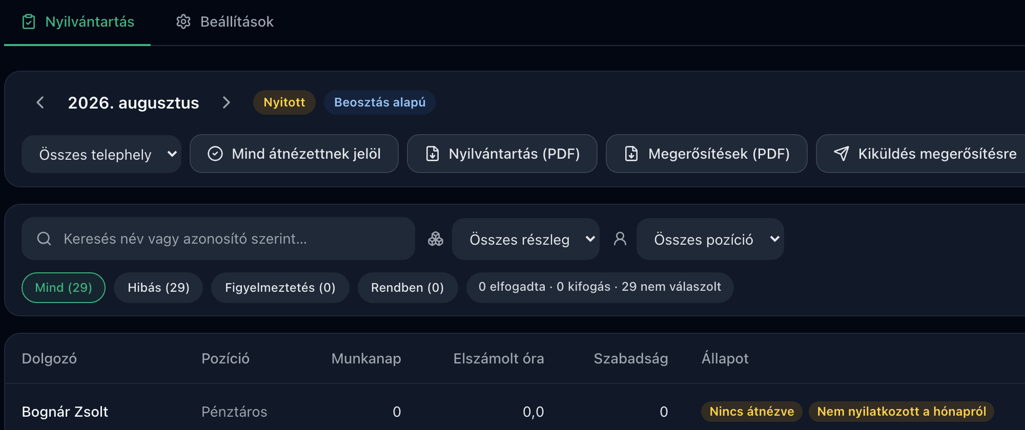Click the acceptance summary pill
This screenshot has width=1025, height=430.
(x=600, y=287)
